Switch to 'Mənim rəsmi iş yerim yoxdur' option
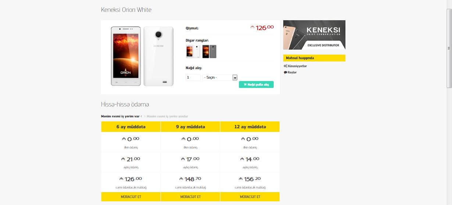 167,116
